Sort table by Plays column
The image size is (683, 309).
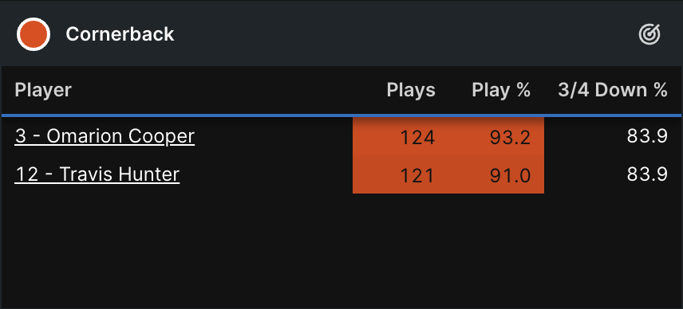pos(411,91)
